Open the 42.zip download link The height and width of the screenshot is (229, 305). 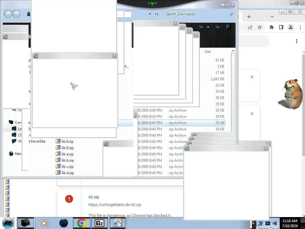pos(94,197)
